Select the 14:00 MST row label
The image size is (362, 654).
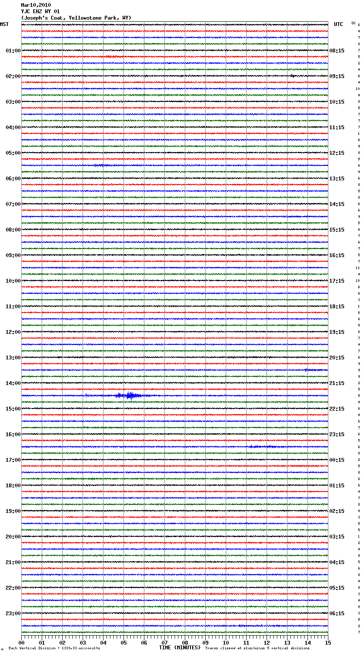pos(13,383)
